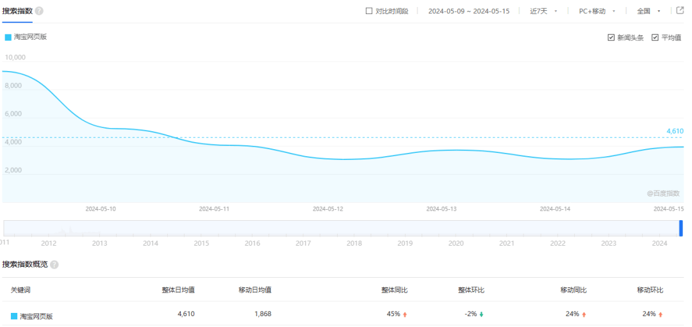
Task: Click the 1,868 mobile daily average value
Action: coord(263,314)
